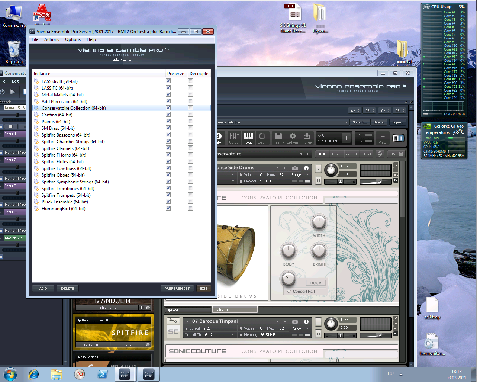Click the EXIT button
Viewport: 477px width, 382px height.
[204, 288]
